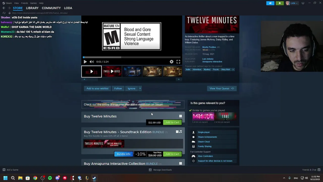Add Twelve Minutes $12.99 to cart
The image size is (323, 182).
[x=172, y=122]
